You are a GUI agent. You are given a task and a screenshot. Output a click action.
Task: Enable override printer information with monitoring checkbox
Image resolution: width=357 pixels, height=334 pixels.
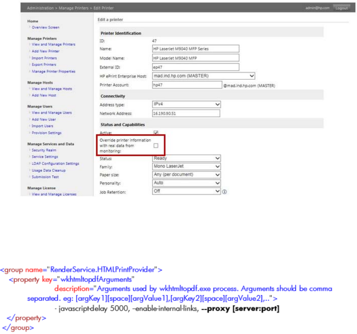(156, 146)
